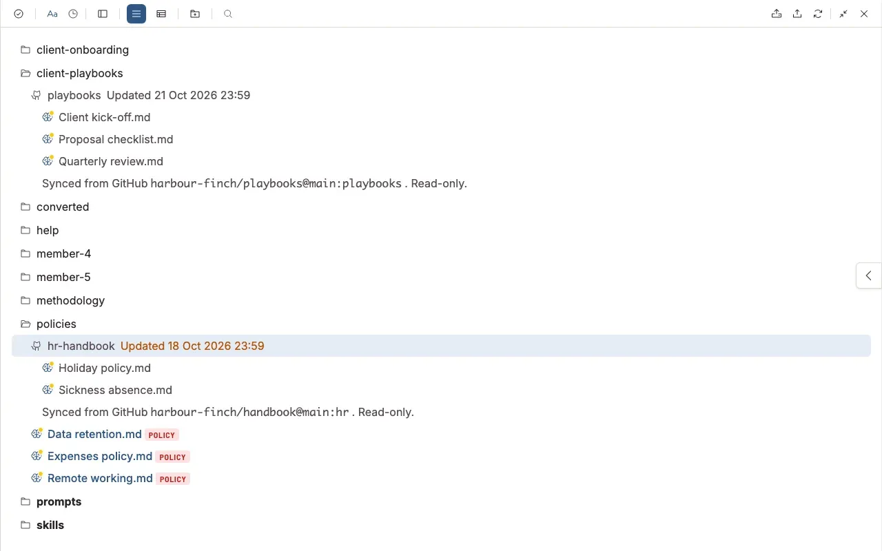Refresh using the circular sync arrows icon
Image resolution: width=882 pixels, height=551 pixels.
pos(818,14)
